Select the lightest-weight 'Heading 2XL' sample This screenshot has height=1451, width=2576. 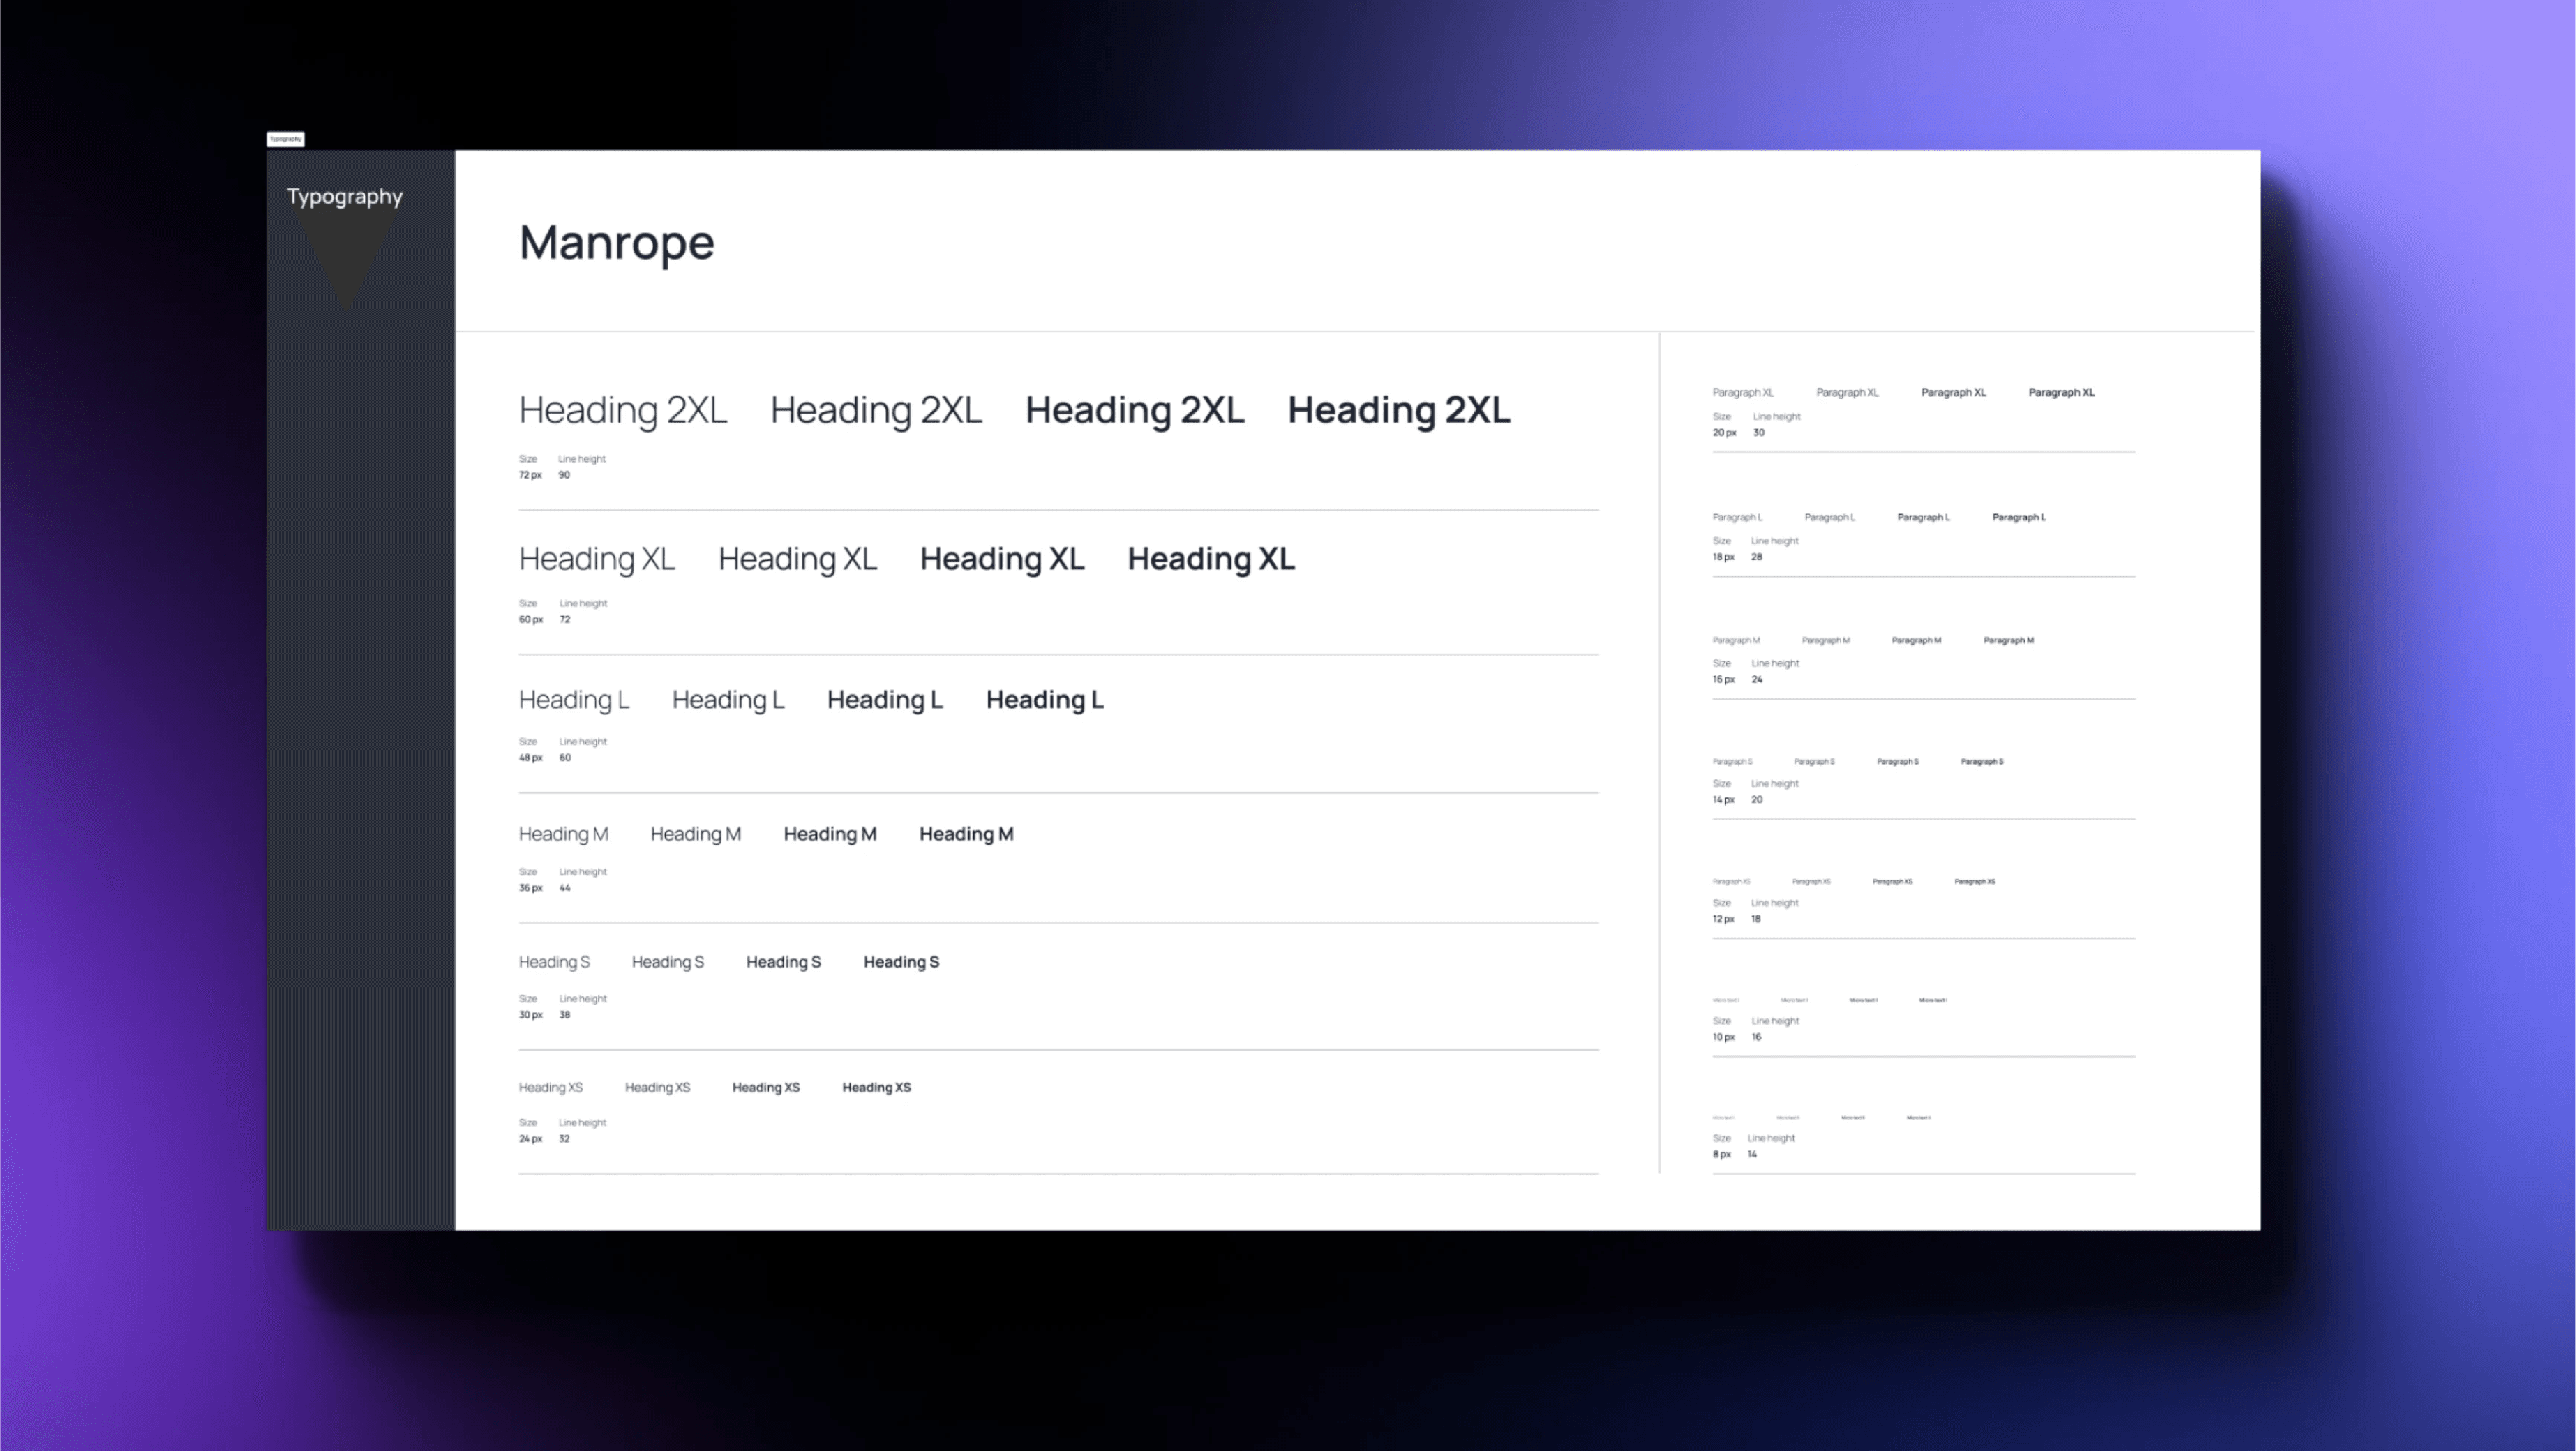[x=622, y=411]
